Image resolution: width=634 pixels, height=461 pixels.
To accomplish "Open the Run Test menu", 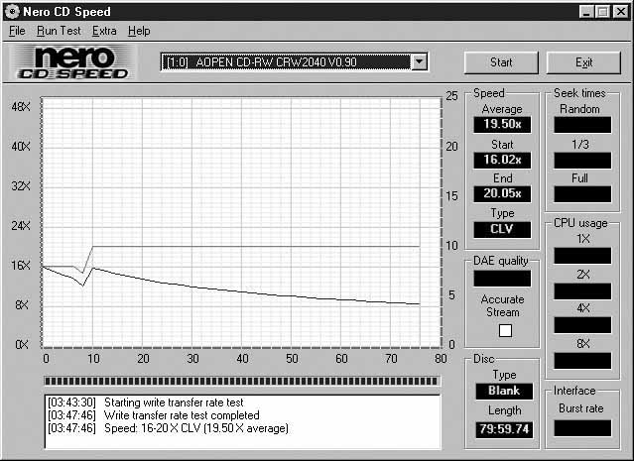I will click(58, 31).
